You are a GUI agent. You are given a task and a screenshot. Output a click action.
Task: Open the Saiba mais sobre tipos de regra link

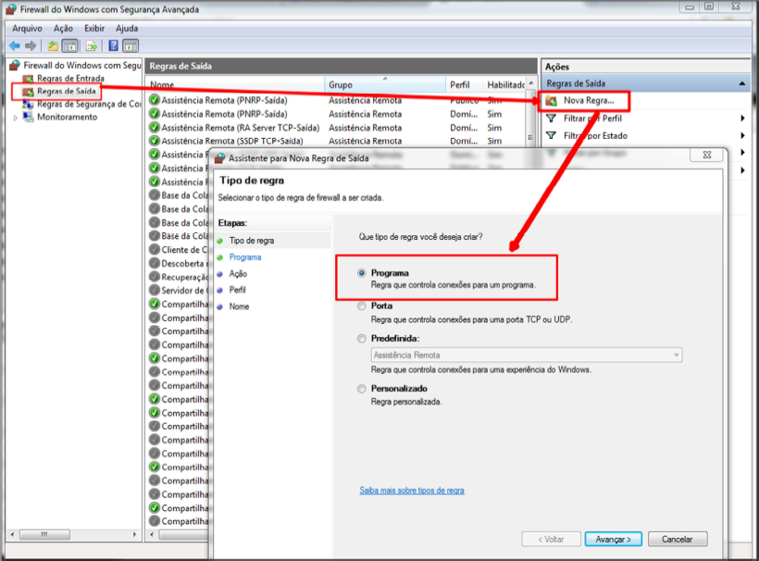point(412,491)
